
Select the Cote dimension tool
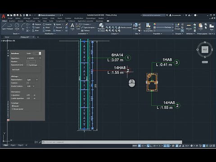point(78,27)
